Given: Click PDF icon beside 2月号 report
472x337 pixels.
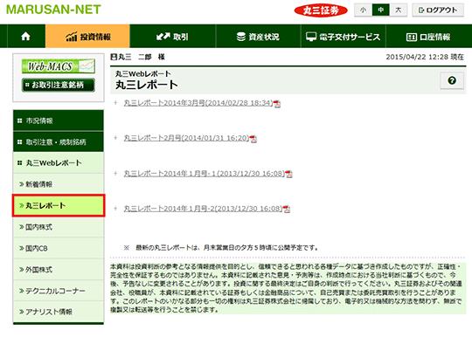Looking at the screenshot, I should click(253, 139).
